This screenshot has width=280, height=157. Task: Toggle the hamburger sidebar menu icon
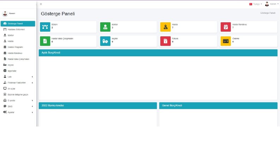click(x=41, y=4)
